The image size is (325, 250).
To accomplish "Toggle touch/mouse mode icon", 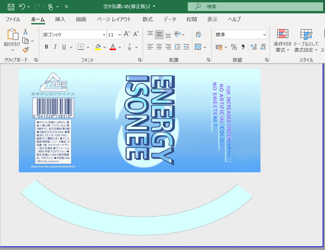I will pos(51,7).
